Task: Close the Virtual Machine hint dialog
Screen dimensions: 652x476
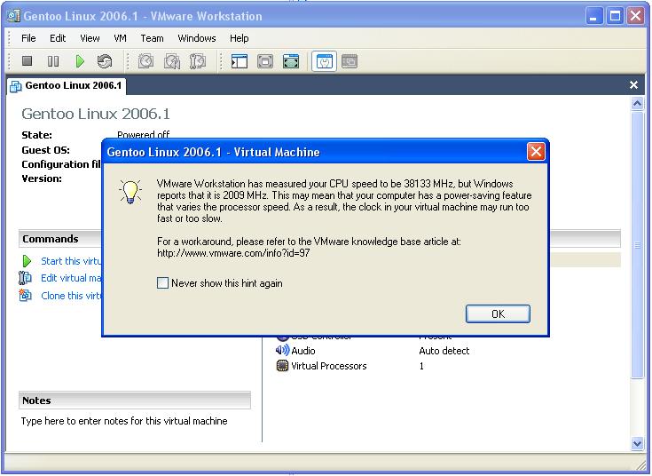Action: [536, 152]
